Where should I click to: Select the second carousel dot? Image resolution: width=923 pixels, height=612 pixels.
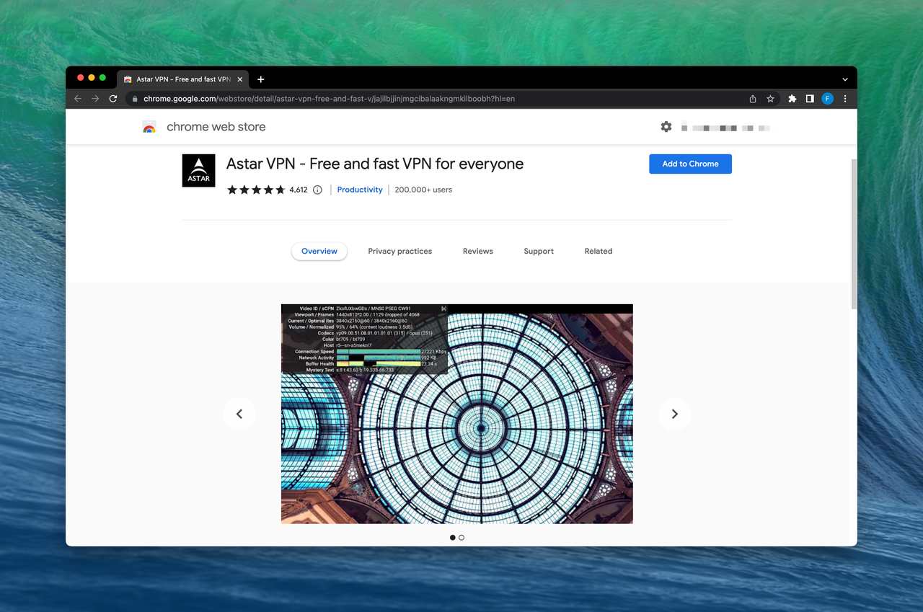tap(461, 537)
